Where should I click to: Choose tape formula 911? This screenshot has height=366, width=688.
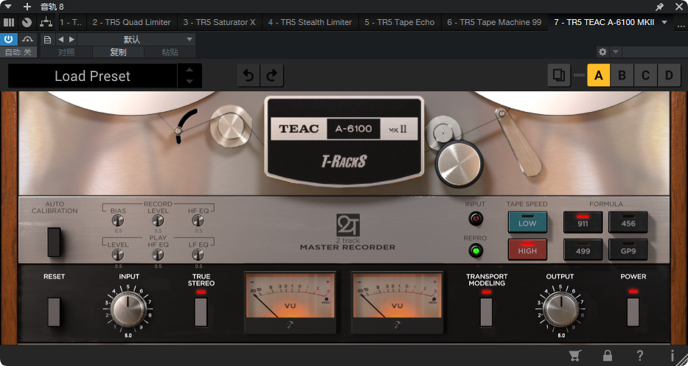click(x=583, y=222)
